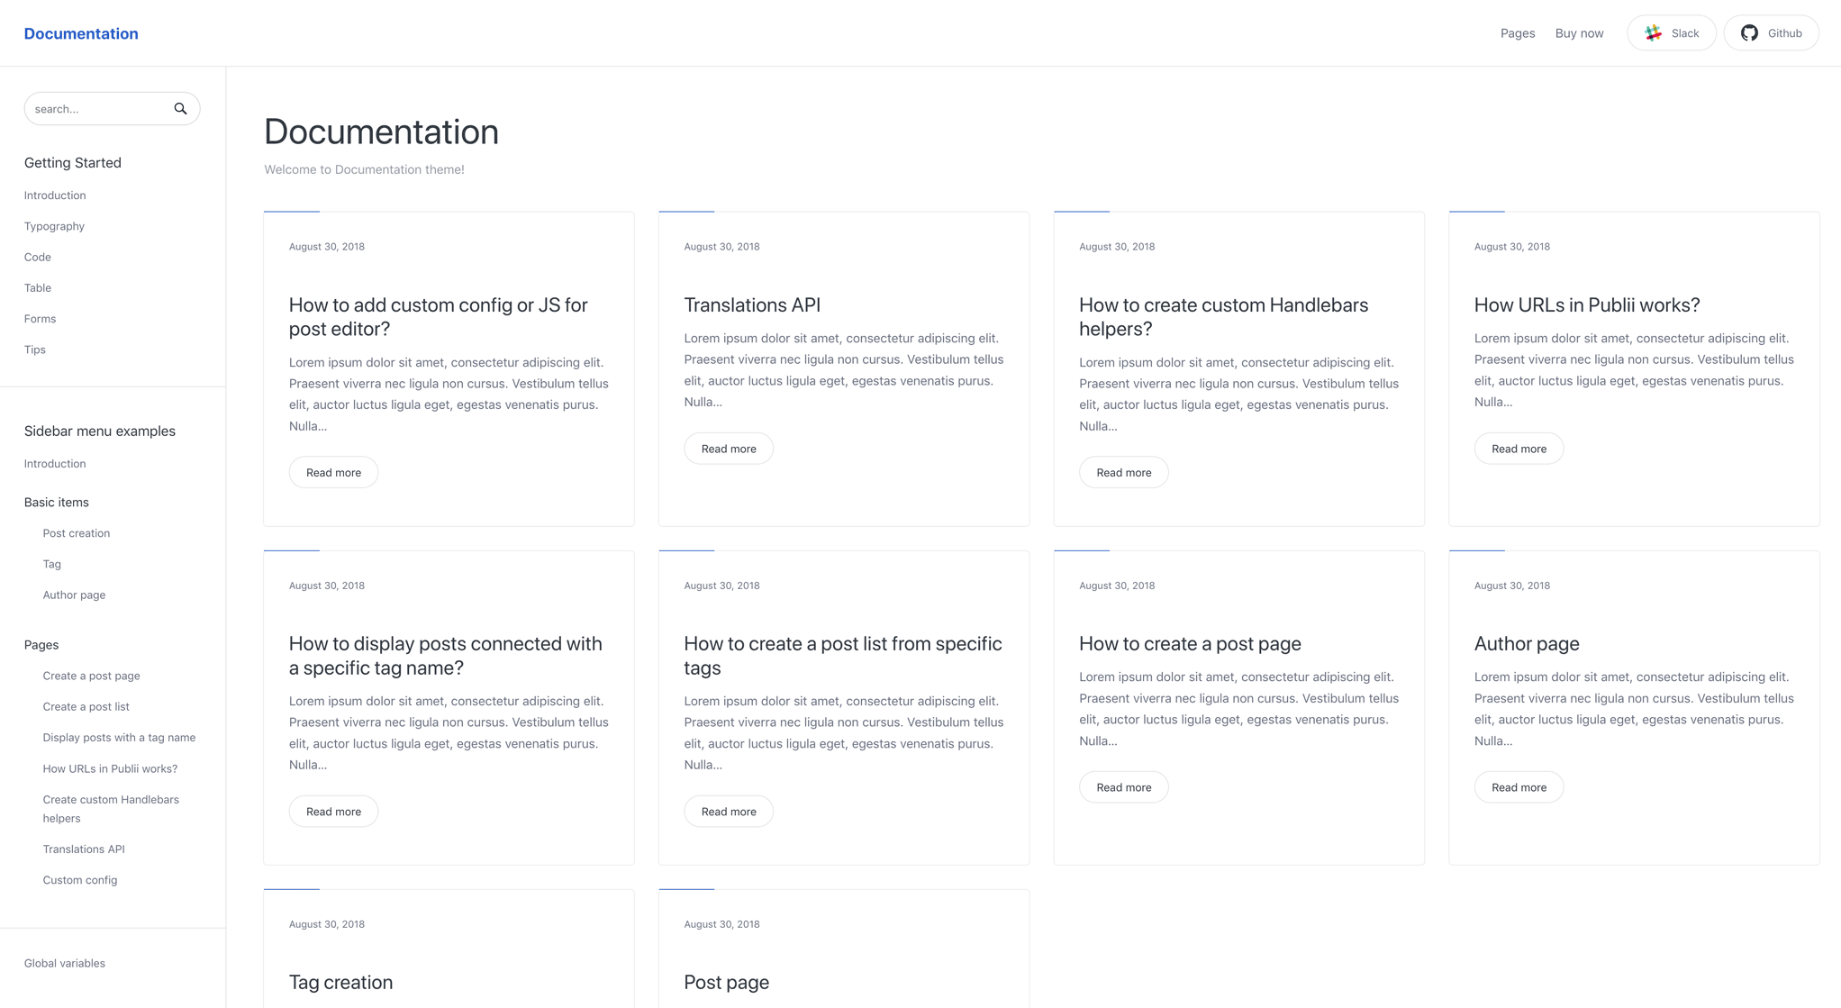
Task: Read more about Translations API
Action: click(x=728, y=448)
